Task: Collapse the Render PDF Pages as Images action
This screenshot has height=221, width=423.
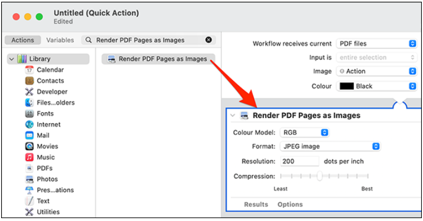Action: [x=233, y=115]
